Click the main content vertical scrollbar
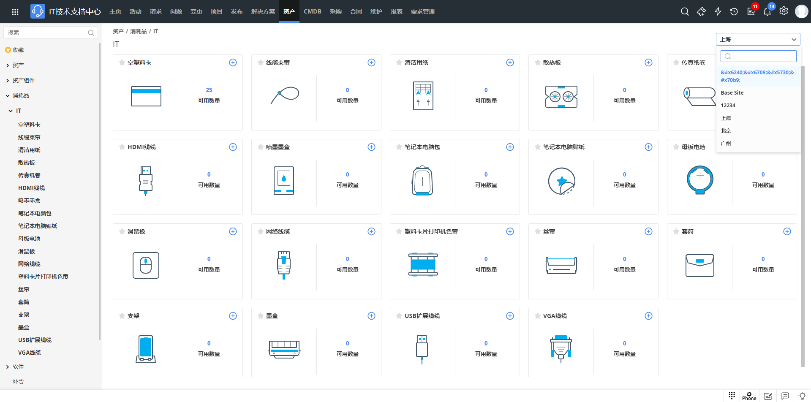 [803, 216]
